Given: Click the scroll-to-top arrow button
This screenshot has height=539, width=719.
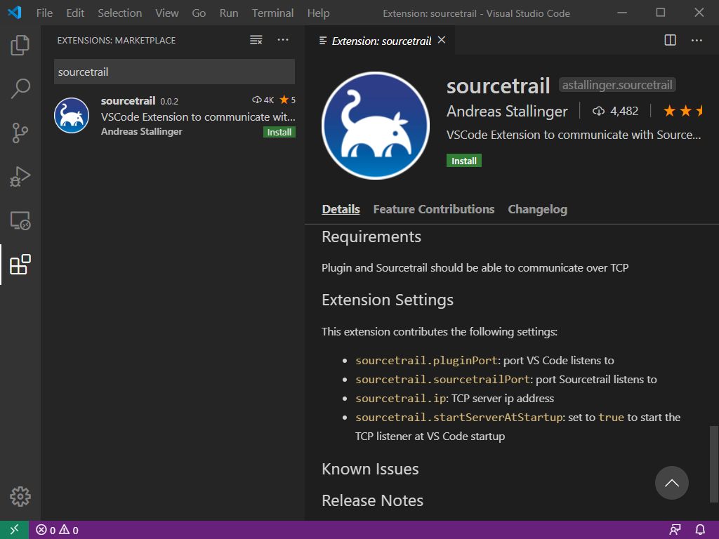Looking at the screenshot, I should pos(672,483).
